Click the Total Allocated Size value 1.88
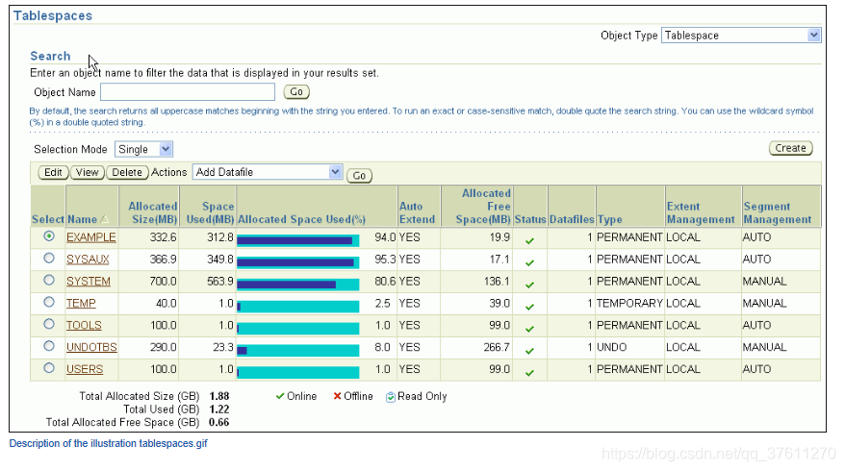This screenshot has width=845, height=471. [x=219, y=396]
